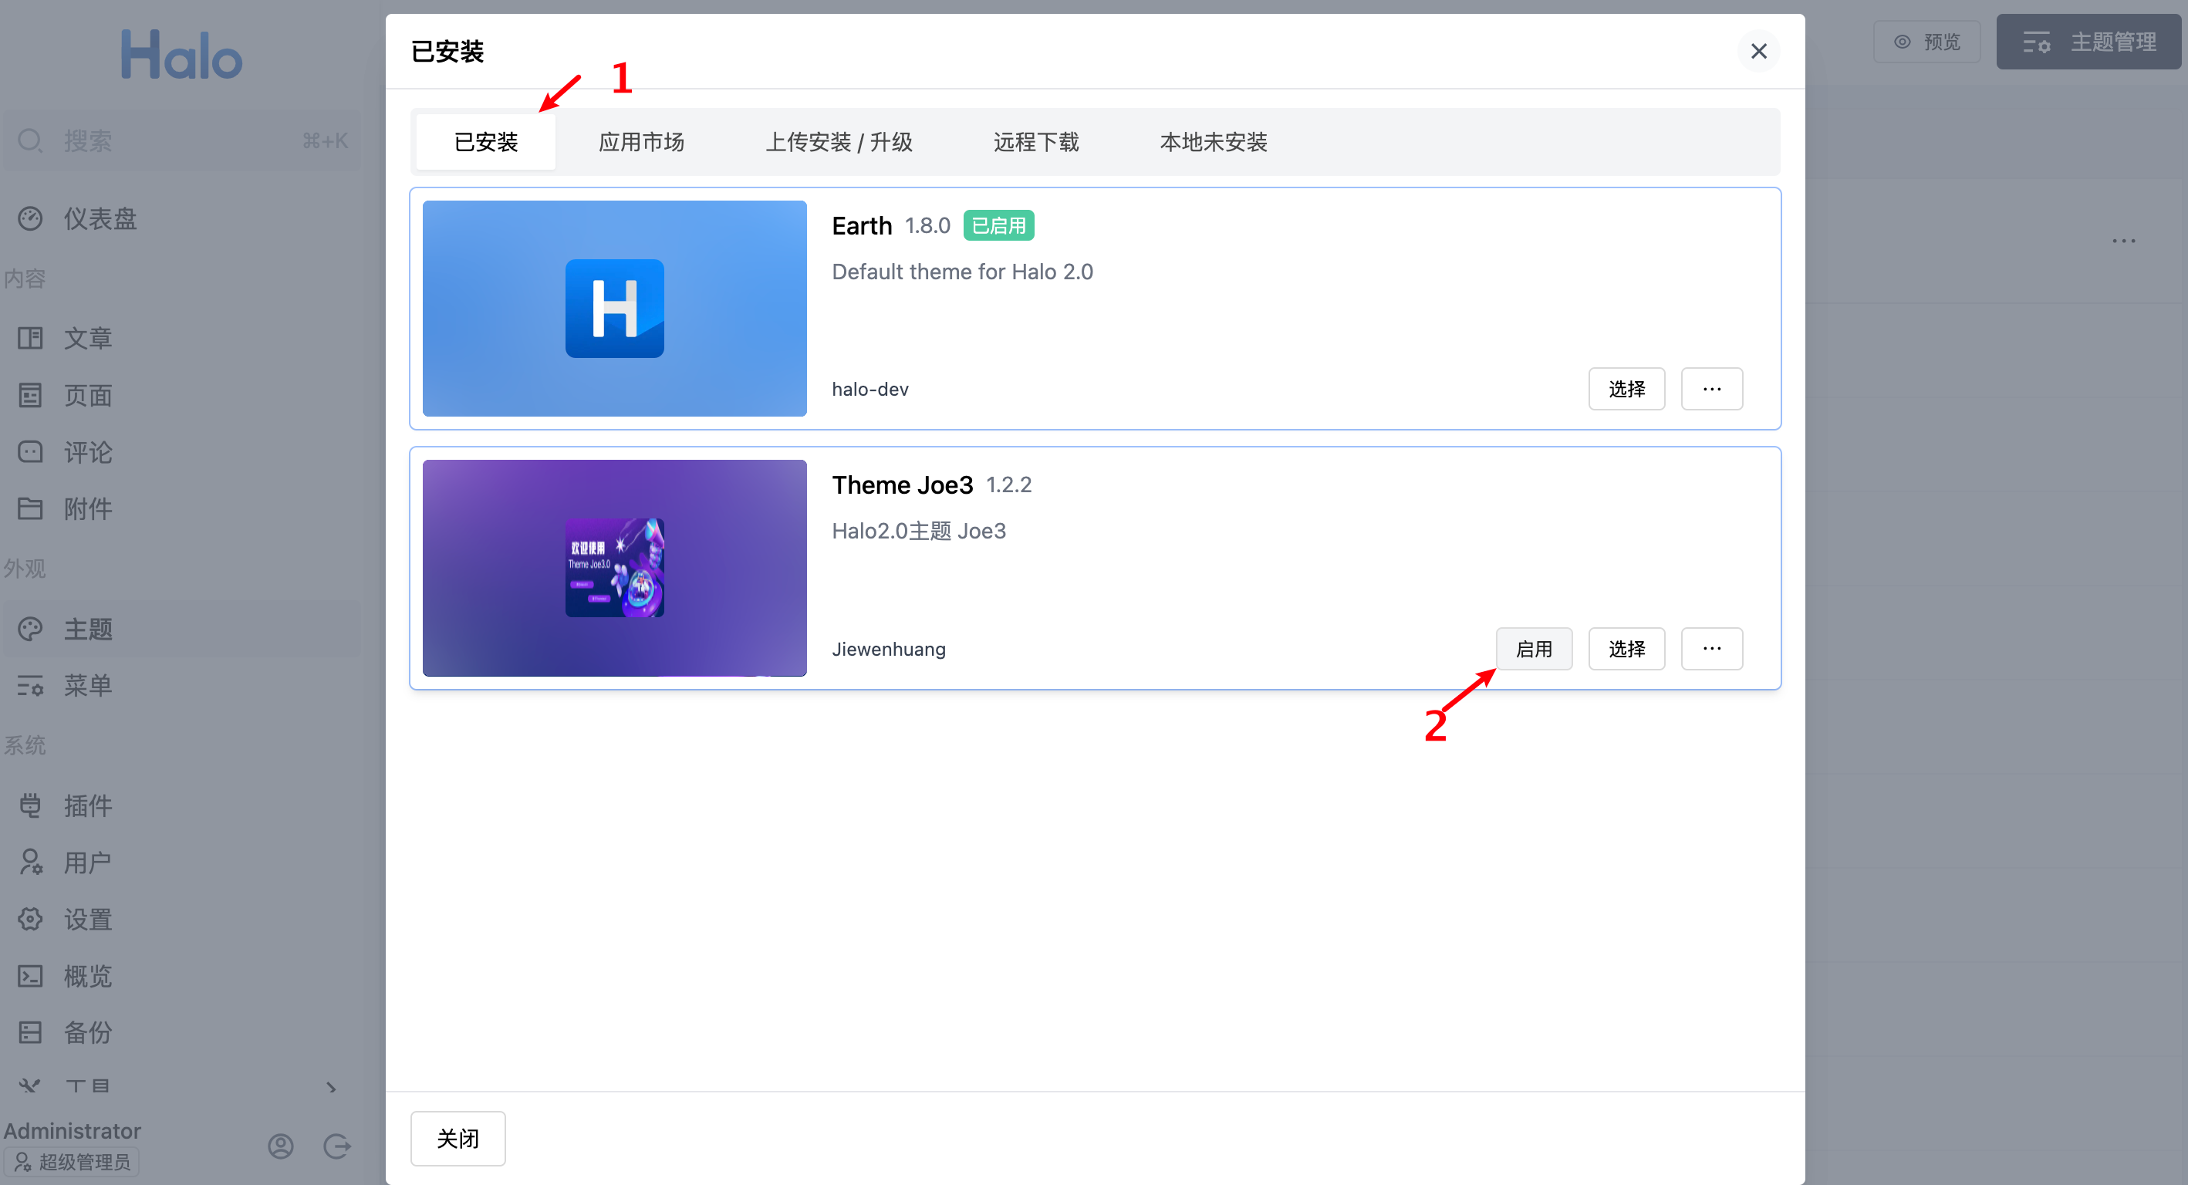The height and width of the screenshot is (1185, 2188).
Task: Click description Halo2.0主题 Joe3
Action: [918, 531]
